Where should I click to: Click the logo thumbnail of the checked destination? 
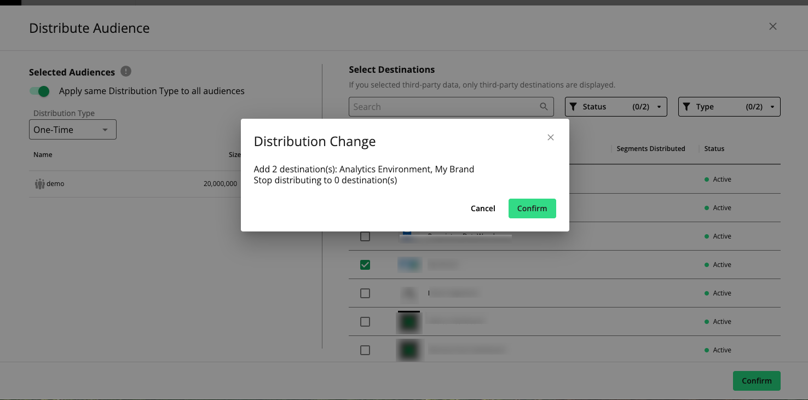point(409,264)
